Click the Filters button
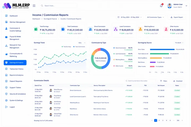Image resolution: width=191 pixels, height=127 pixels. pos(164,81)
